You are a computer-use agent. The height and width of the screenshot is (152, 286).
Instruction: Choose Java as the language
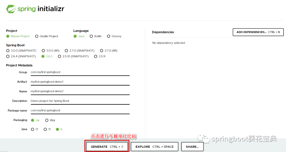click(79, 36)
